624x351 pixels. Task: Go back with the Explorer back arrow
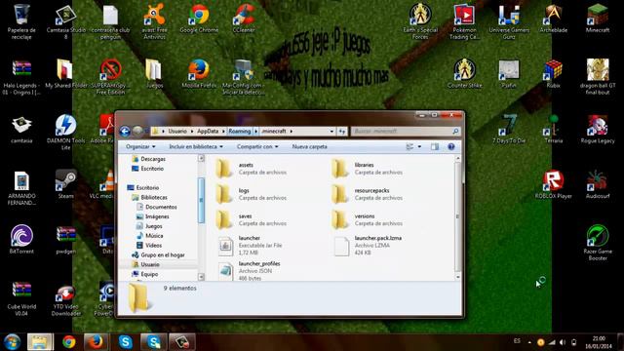pos(125,131)
